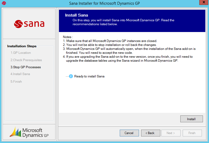
Task: Click the Notes : label
Action: coord(68,37)
